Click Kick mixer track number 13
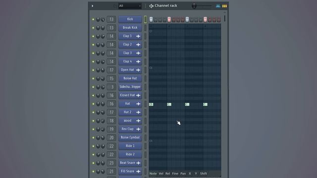The width and height of the screenshot is (317, 178). point(111,19)
